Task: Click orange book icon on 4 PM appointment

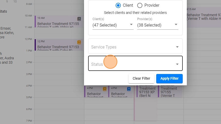Action: point(105,89)
